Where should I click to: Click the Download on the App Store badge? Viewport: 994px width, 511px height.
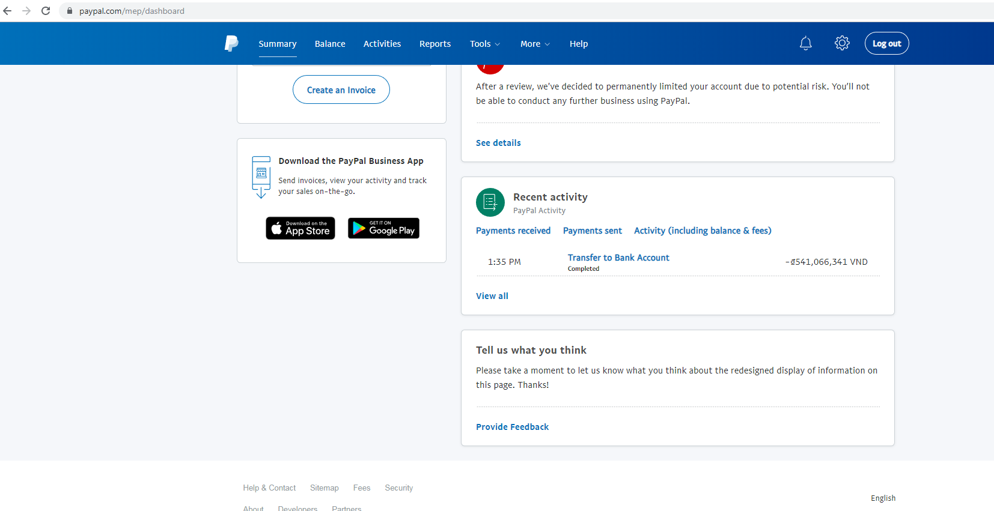[300, 228]
